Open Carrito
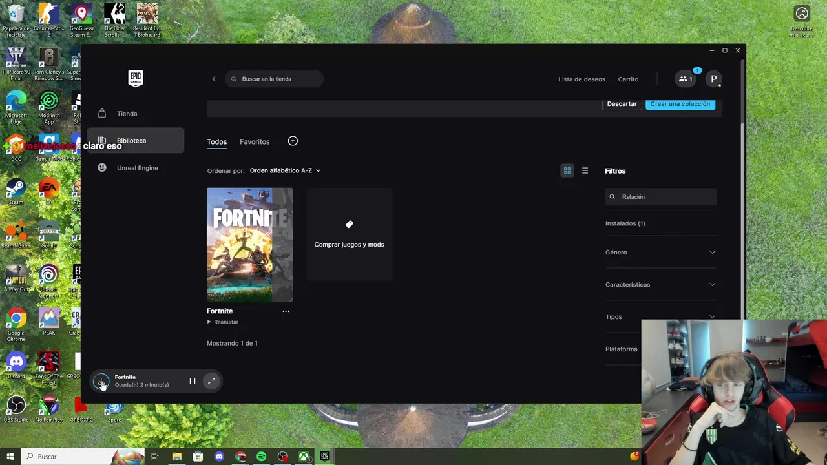The height and width of the screenshot is (465, 827). 628,79
